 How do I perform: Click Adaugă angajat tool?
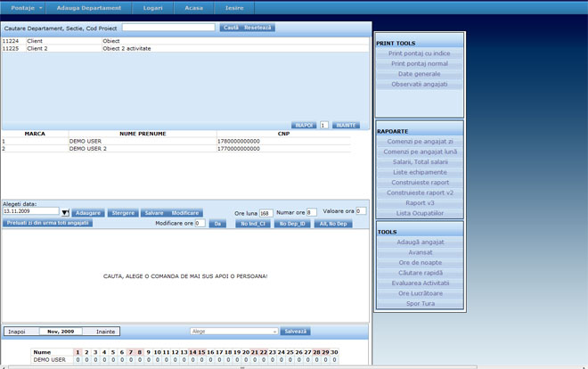tap(421, 242)
